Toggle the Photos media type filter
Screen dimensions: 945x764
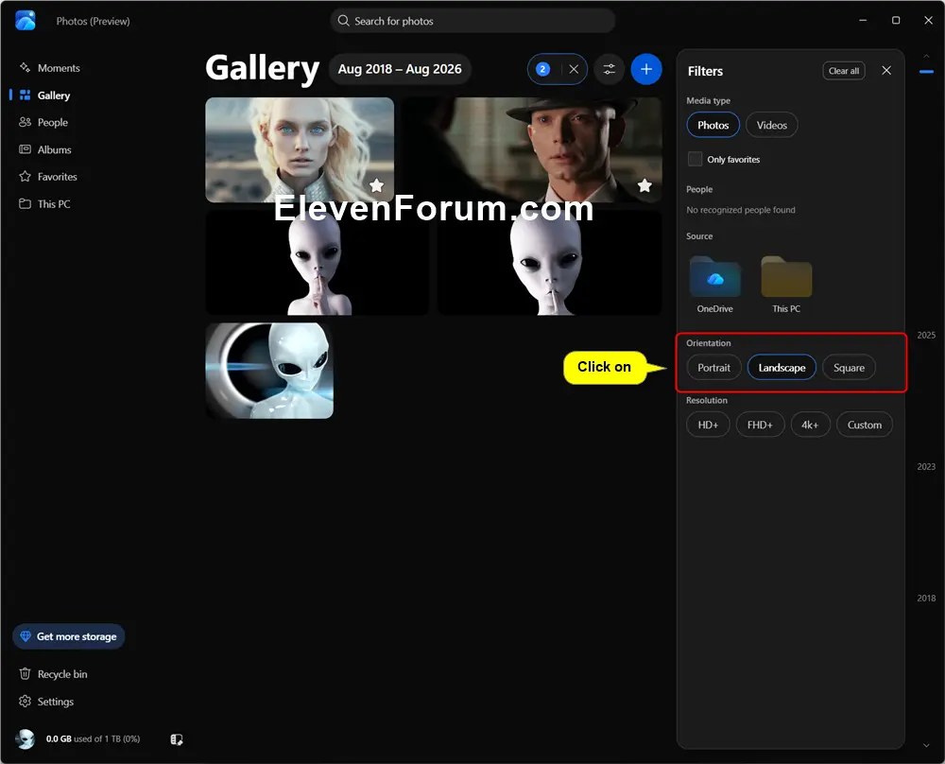coord(713,125)
